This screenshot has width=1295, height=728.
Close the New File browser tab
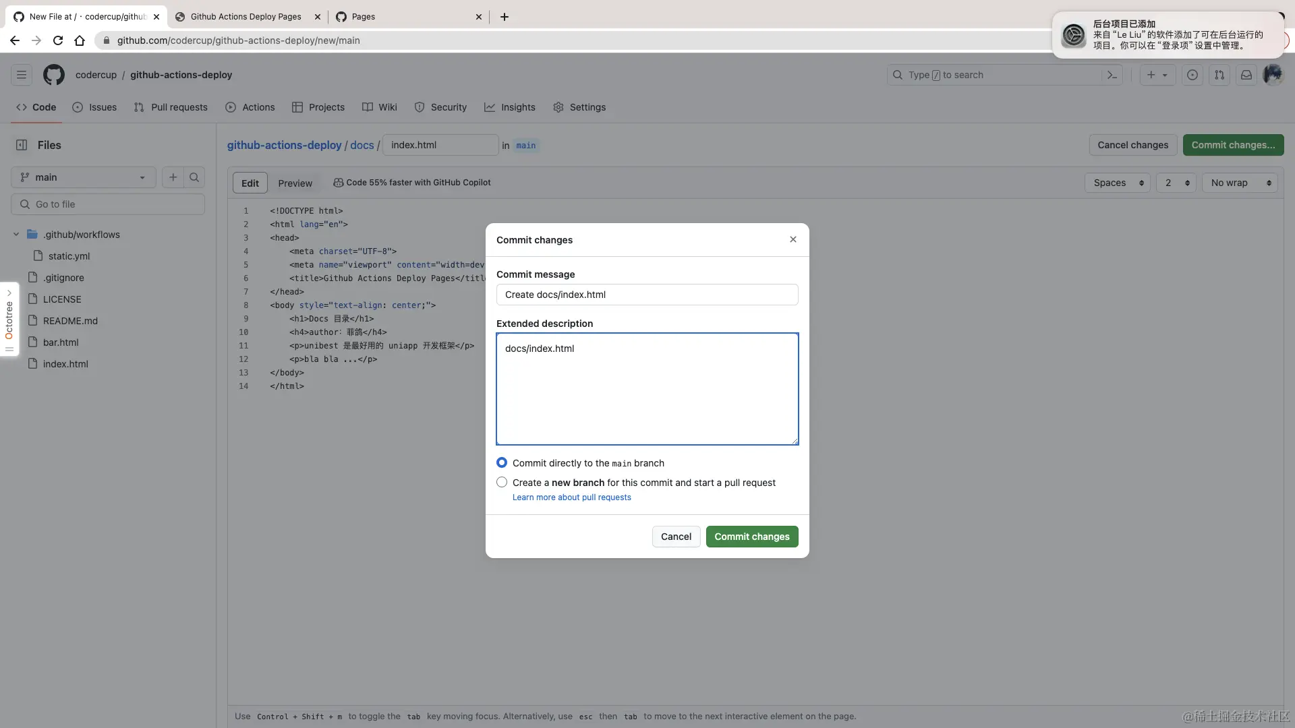(x=156, y=17)
